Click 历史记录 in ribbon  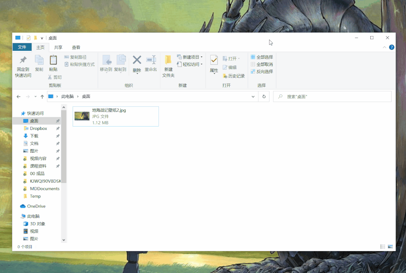coord(233,76)
